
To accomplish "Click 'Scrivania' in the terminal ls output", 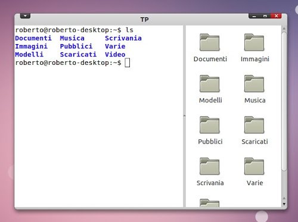I will [123, 38].
